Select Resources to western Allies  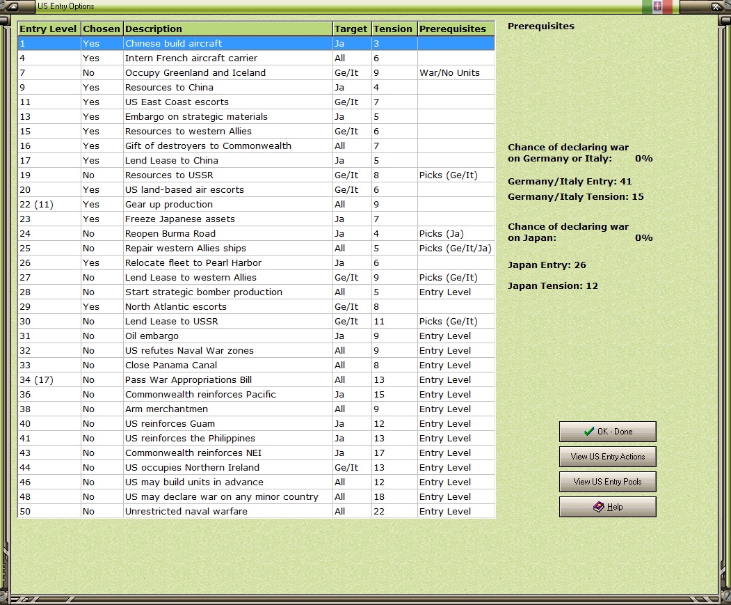pyautogui.click(x=256, y=131)
